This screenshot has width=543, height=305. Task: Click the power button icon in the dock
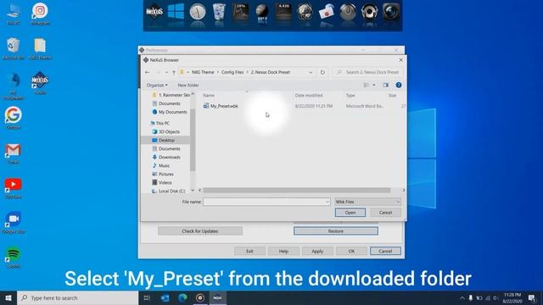click(x=348, y=12)
